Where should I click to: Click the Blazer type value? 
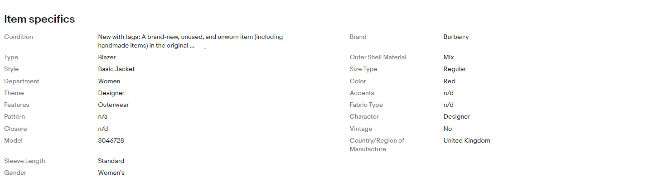[107, 58]
